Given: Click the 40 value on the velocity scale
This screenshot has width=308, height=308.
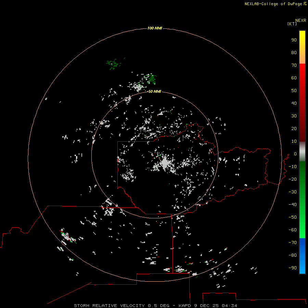Looking at the screenshot, I should point(294,103).
